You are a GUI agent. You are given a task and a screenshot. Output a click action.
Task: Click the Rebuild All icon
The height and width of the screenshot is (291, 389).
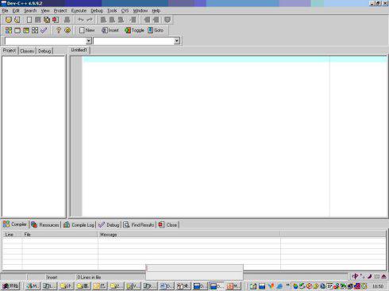coord(35,30)
